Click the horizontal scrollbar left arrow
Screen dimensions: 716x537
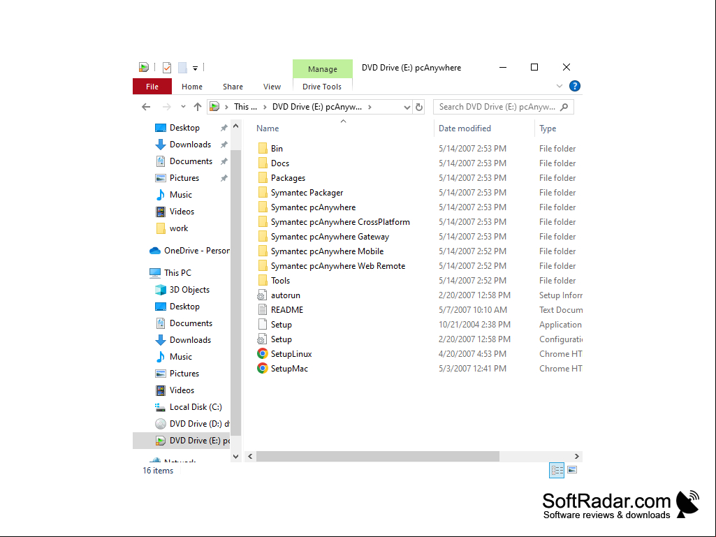[250, 456]
